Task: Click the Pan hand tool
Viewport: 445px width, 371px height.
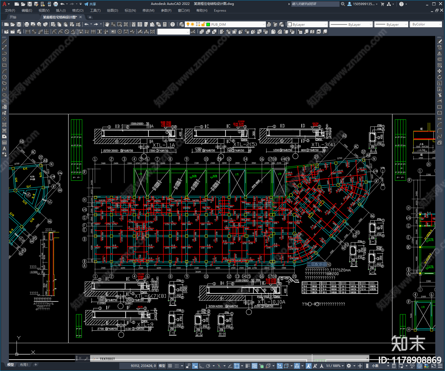Action: click(107, 24)
